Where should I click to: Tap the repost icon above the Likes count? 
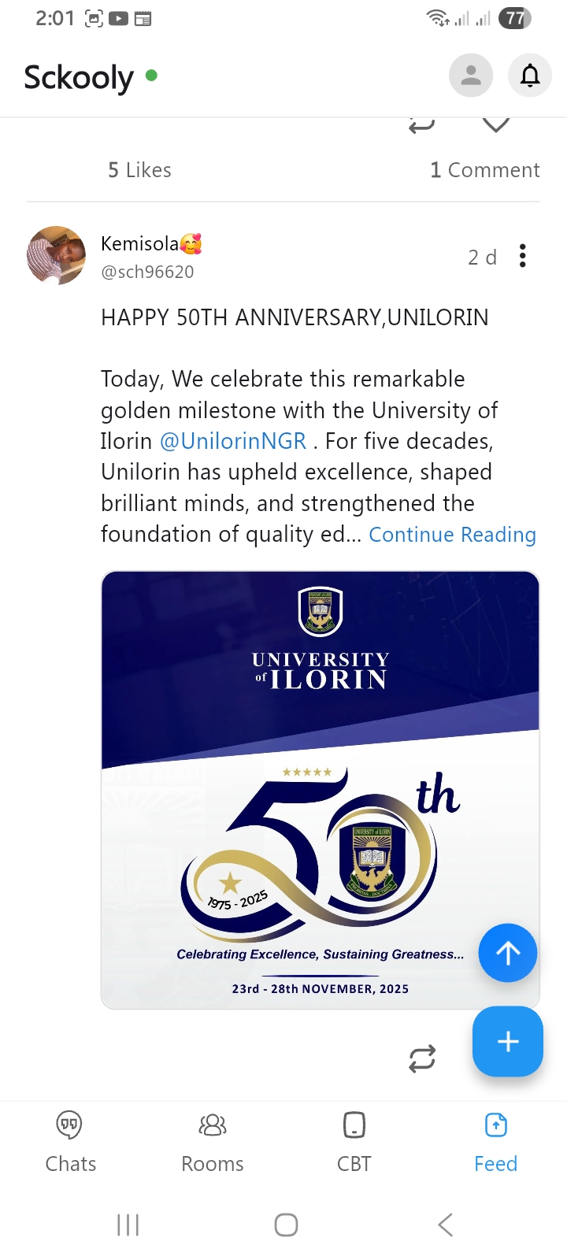[x=422, y=126]
